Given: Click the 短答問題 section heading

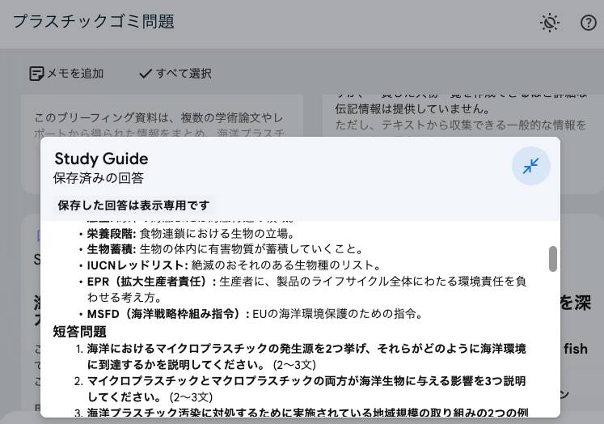Looking at the screenshot, I should [x=80, y=331].
